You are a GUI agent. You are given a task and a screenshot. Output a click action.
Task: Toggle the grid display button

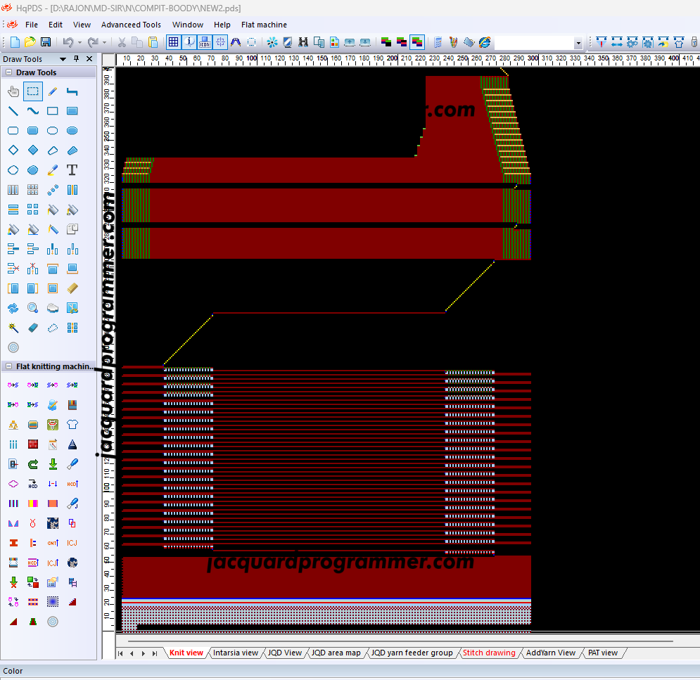pos(173,42)
